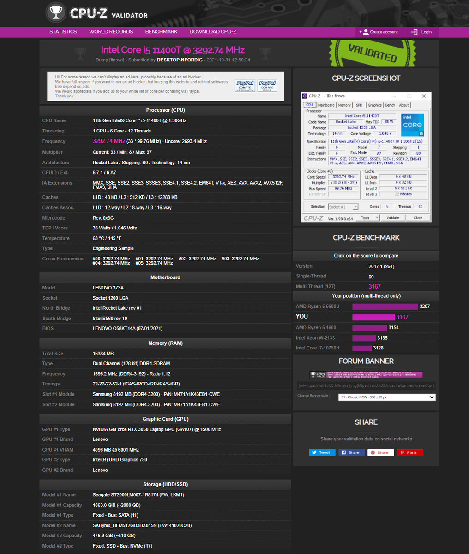Click the AMD Ryzen 5 1600 score bar
The height and width of the screenshot is (554, 469).
369,328
